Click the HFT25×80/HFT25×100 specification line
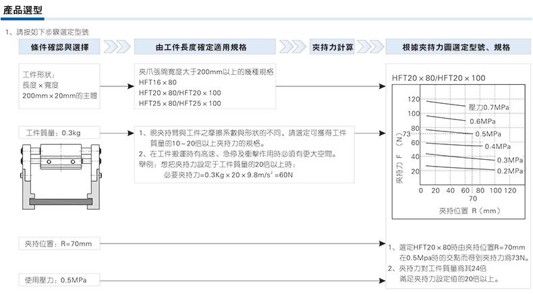Screen dimensions: 533x294 (179, 103)
